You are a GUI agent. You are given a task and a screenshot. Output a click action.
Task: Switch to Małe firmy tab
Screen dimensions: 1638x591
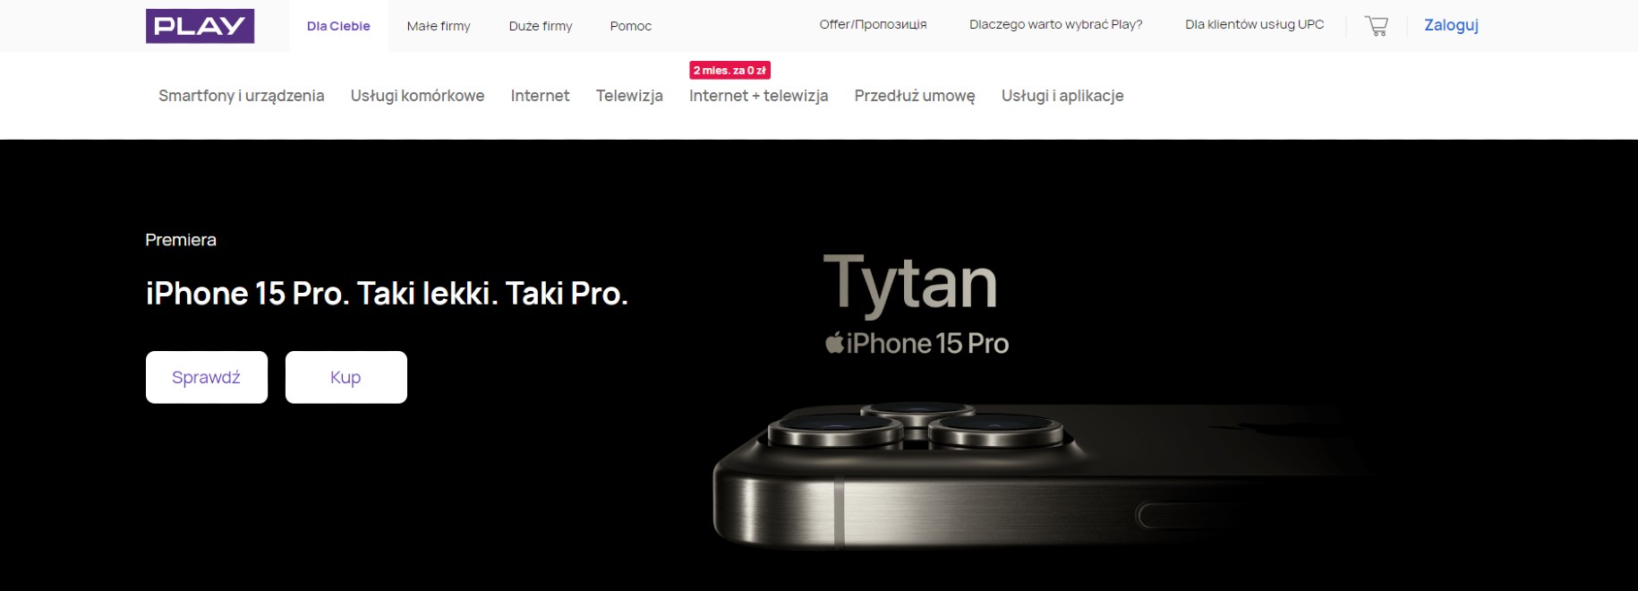coord(439,26)
